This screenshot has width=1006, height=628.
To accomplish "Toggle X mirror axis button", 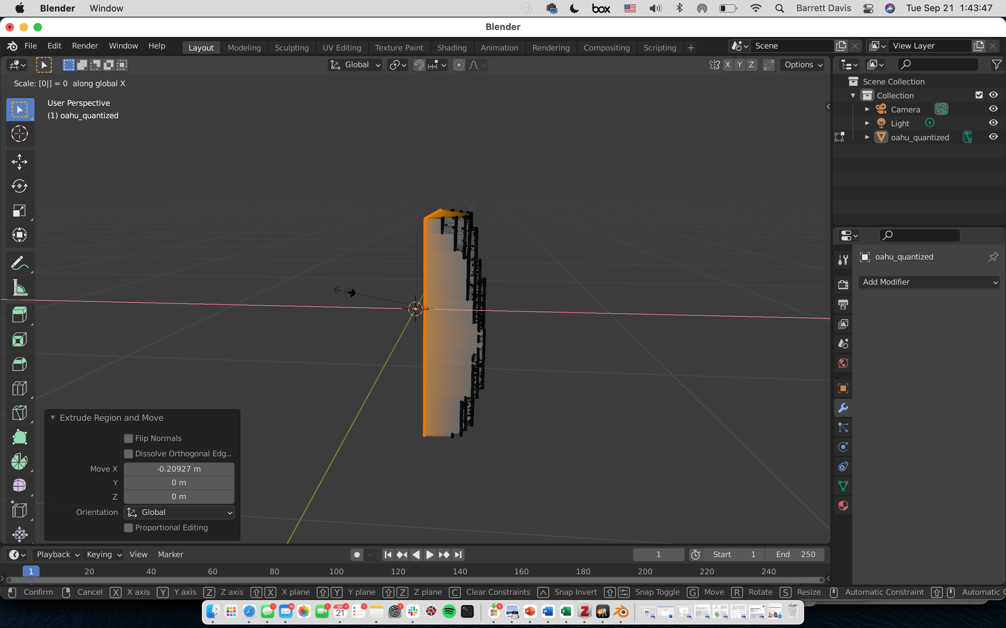I will tap(728, 65).
